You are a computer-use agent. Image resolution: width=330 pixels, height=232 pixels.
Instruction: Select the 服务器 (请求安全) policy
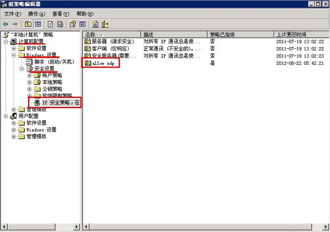tap(111, 42)
